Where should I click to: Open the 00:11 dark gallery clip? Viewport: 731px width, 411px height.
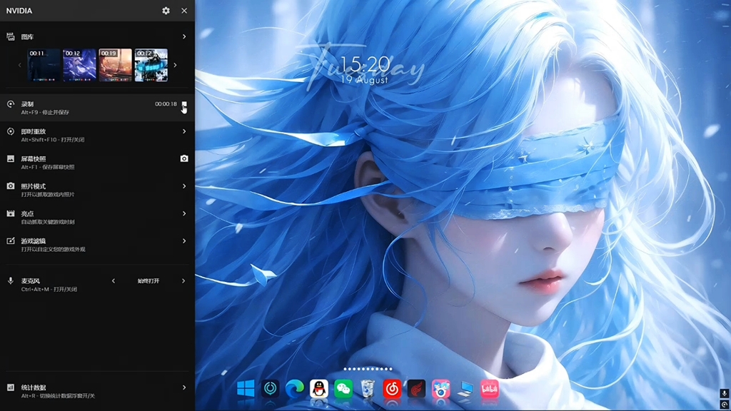click(44, 65)
